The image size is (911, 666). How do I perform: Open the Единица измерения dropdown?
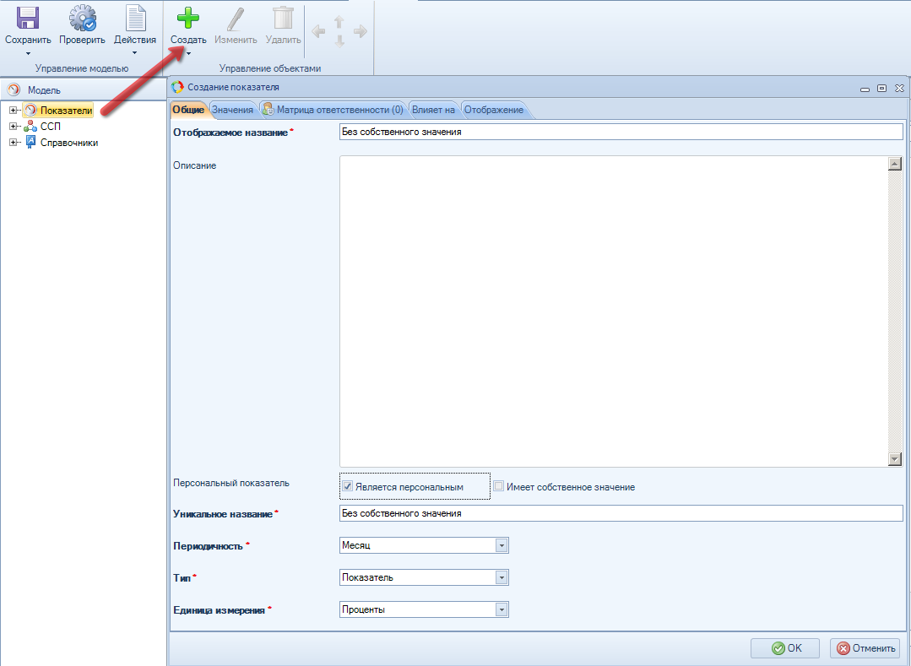coord(502,609)
